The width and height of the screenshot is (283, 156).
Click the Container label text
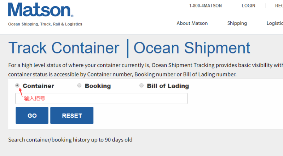pos(39,86)
